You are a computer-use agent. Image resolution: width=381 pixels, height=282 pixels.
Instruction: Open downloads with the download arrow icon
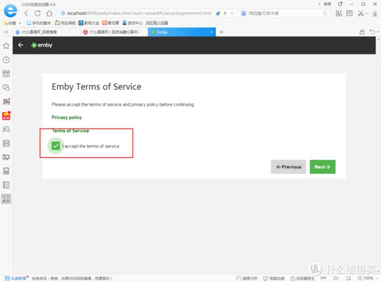pos(375,13)
